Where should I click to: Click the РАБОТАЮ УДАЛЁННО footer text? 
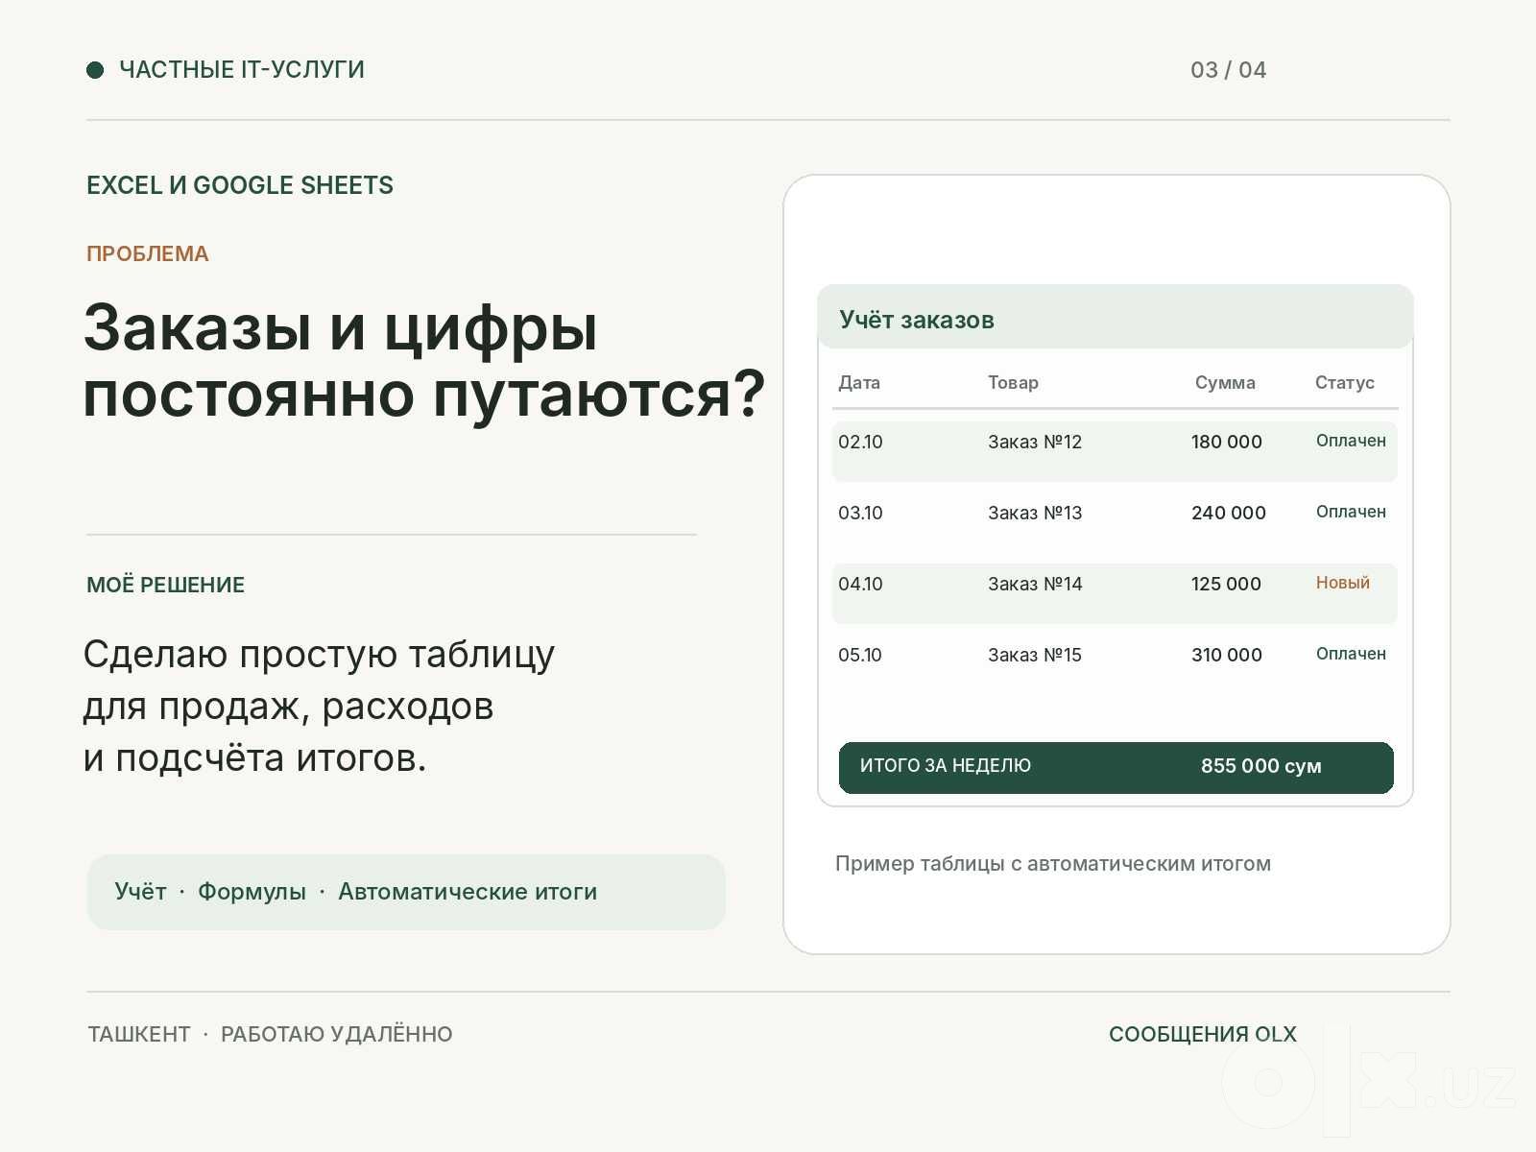coord(337,1034)
